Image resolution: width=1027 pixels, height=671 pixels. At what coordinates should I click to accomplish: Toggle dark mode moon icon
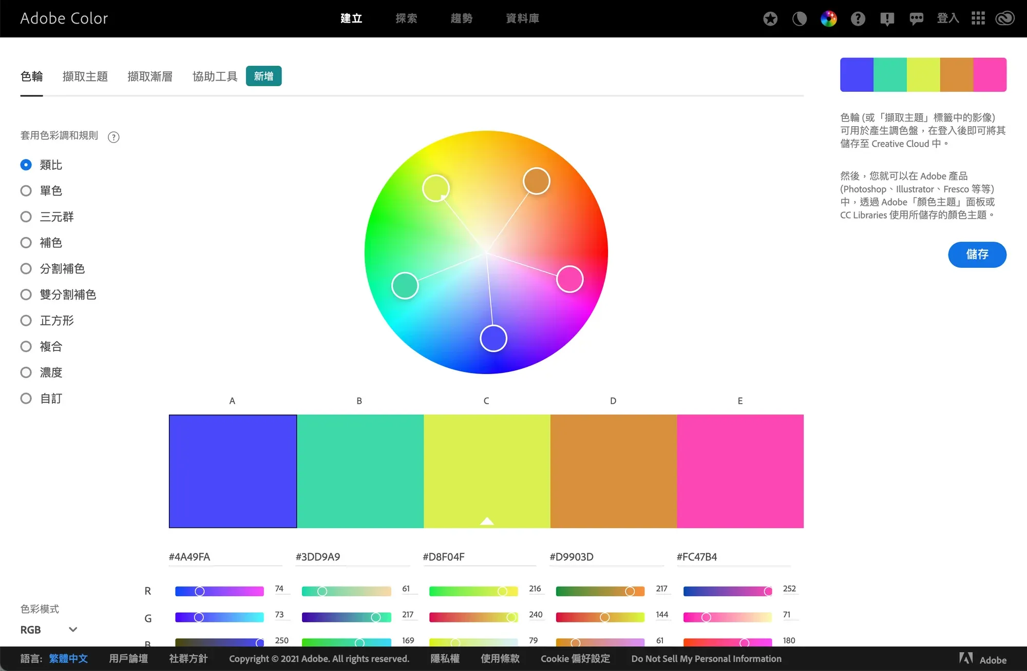[x=800, y=19]
